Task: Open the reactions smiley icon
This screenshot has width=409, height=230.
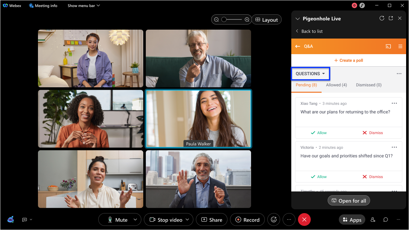Action: [274, 219]
